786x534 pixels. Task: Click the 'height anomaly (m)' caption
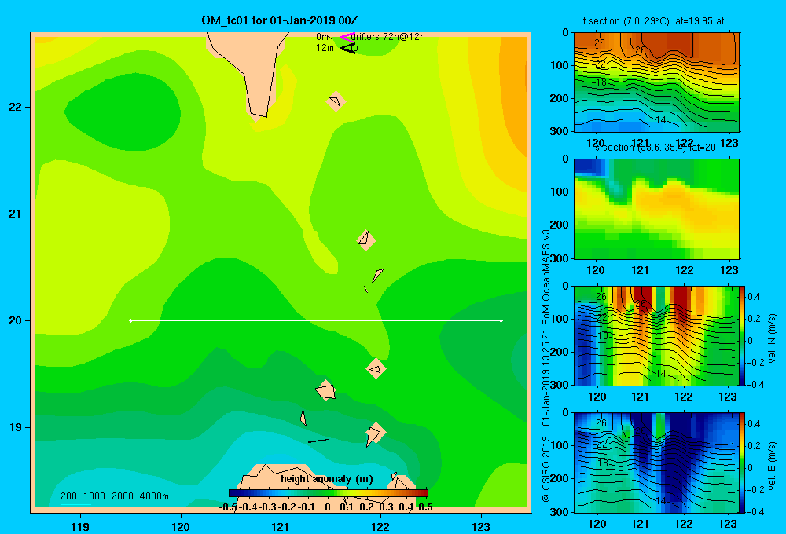(327, 479)
